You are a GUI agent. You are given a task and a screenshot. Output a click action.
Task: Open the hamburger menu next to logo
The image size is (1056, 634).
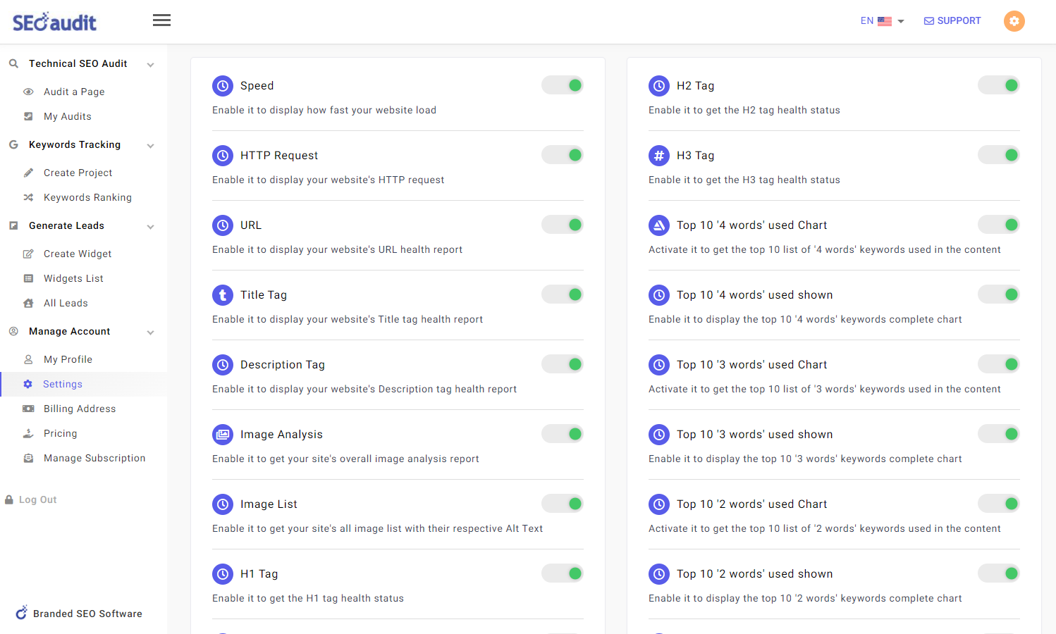(x=161, y=20)
